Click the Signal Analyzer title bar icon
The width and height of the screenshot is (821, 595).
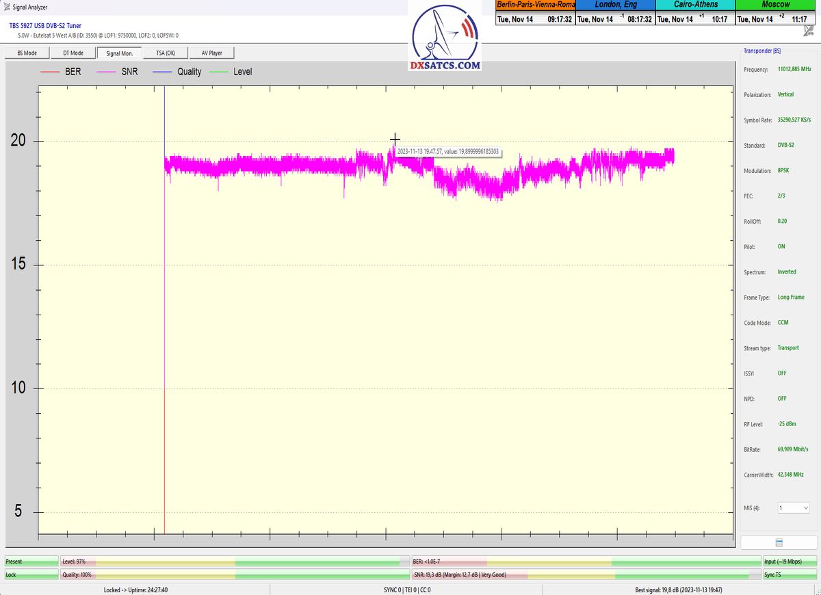[6, 8]
